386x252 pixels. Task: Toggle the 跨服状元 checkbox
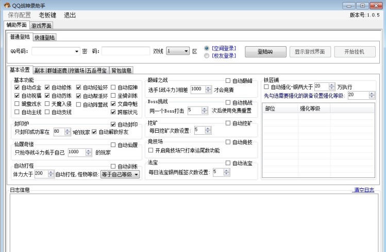[x=113, y=112]
